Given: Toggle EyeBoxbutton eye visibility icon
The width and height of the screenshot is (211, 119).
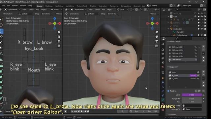Looking at the screenshot, I should [201, 35].
